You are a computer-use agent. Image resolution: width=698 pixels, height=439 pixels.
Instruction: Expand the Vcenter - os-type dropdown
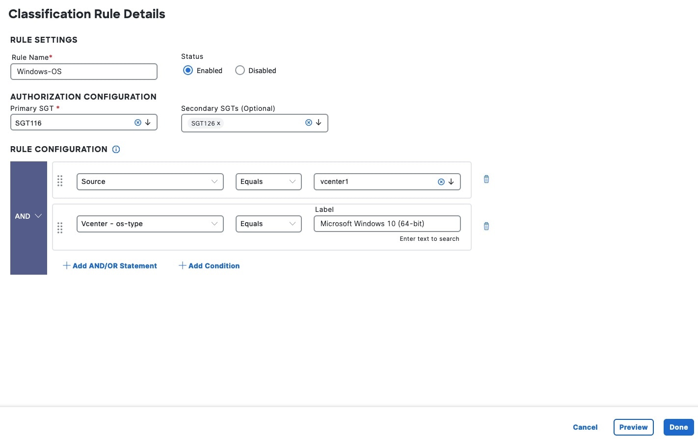tap(150, 224)
